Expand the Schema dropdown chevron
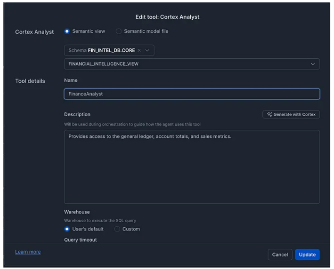 147,50
